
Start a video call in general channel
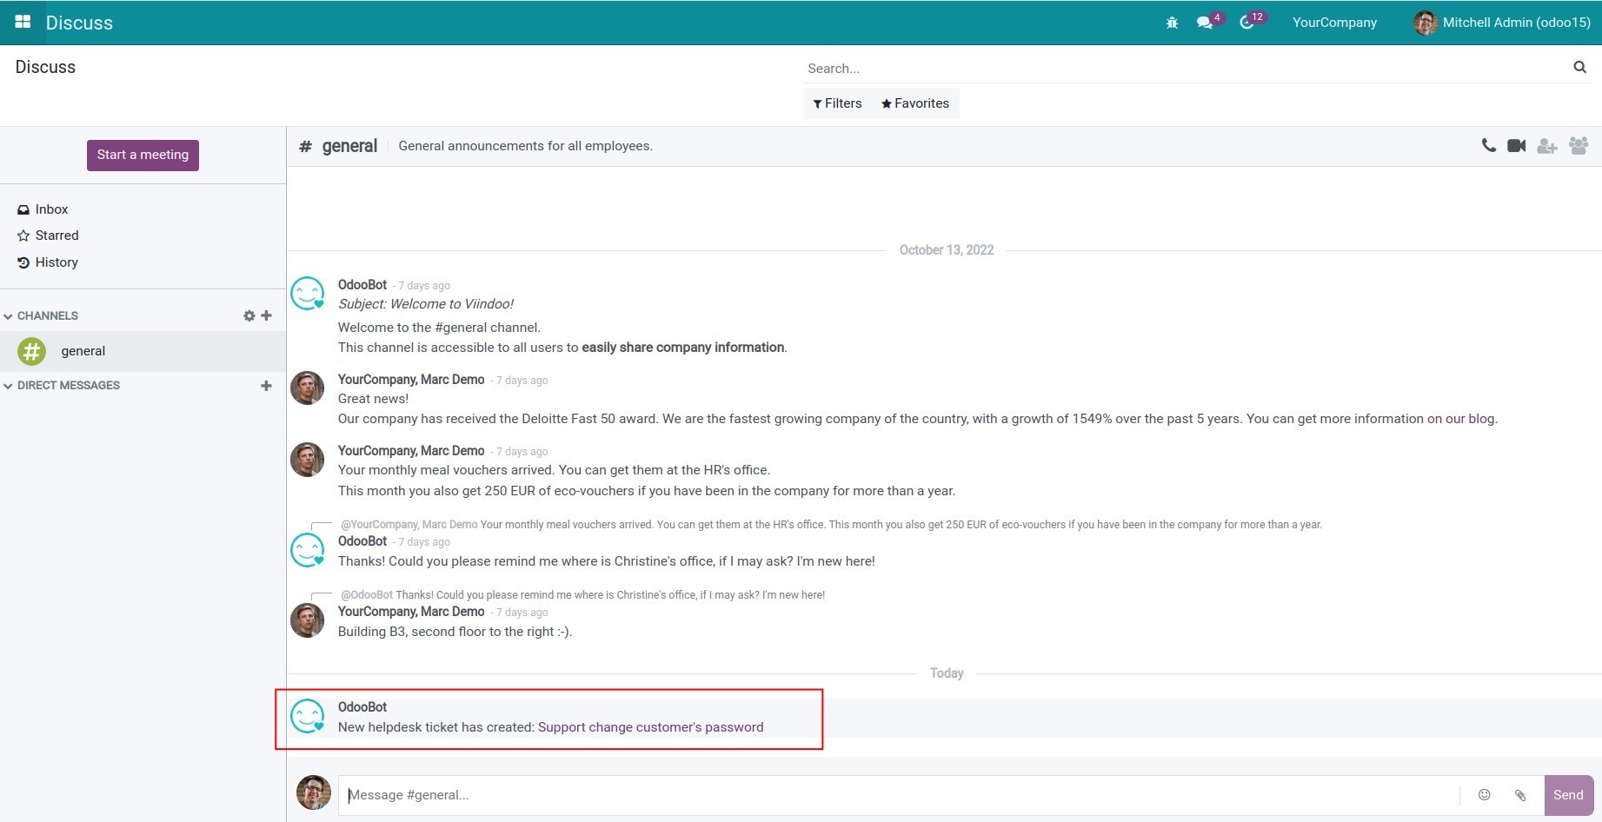1517,145
